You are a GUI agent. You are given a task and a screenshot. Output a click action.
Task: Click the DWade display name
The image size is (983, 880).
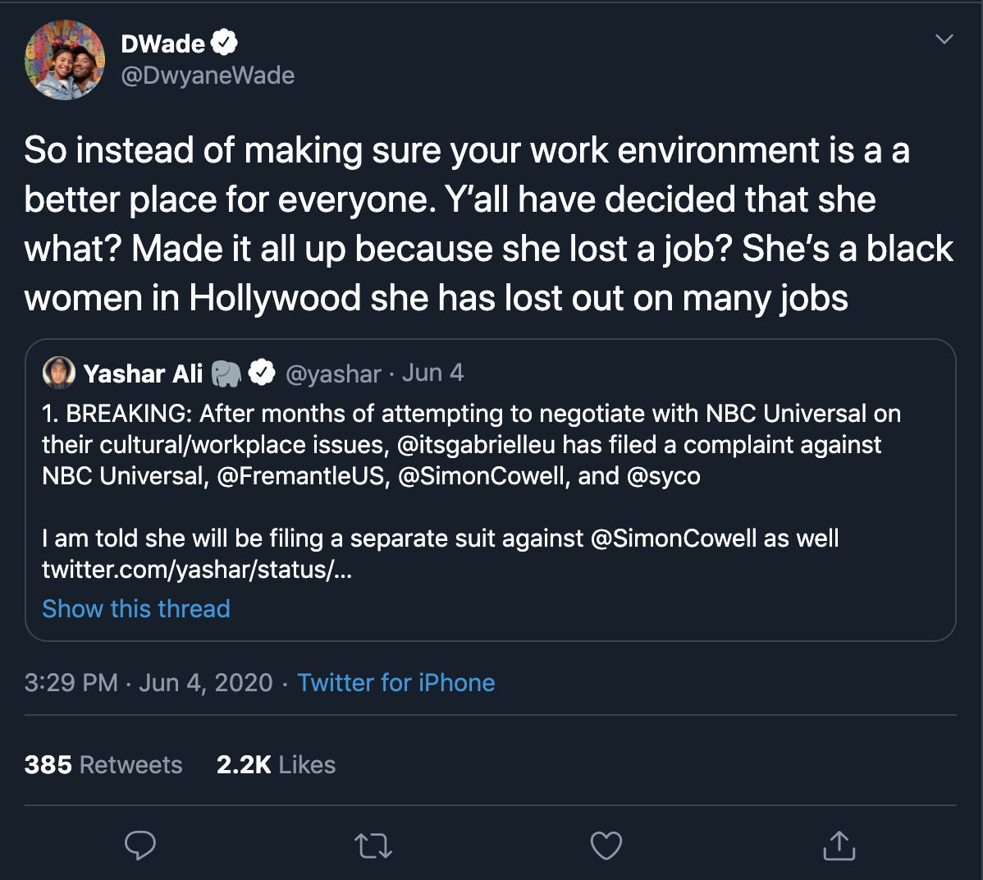pos(162,44)
